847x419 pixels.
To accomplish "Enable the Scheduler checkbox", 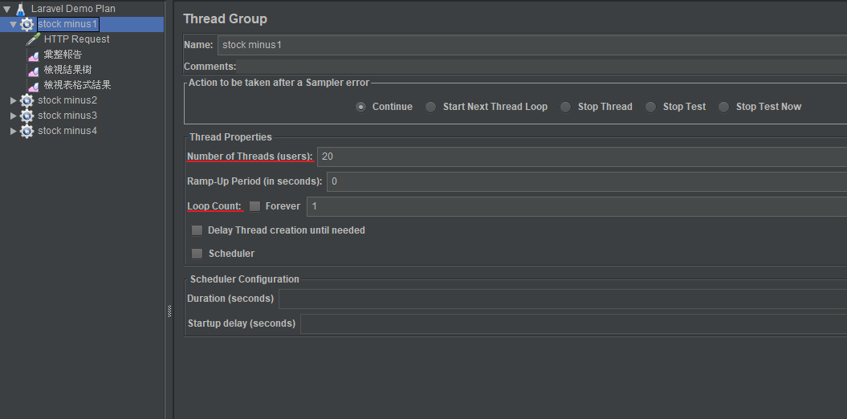I will pyautogui.click(x=197, y=254).
